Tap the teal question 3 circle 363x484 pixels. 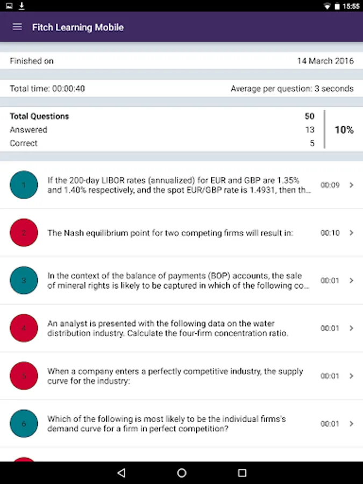point(24,280)
